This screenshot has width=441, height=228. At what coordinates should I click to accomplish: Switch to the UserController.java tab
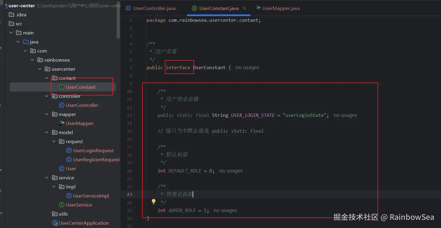(x=154, y=8)
